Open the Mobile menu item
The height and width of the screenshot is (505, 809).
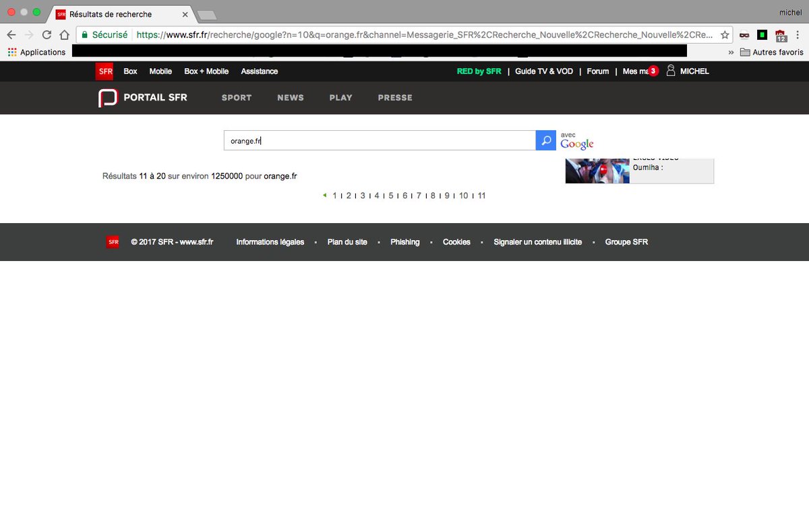tap(160, 71)
